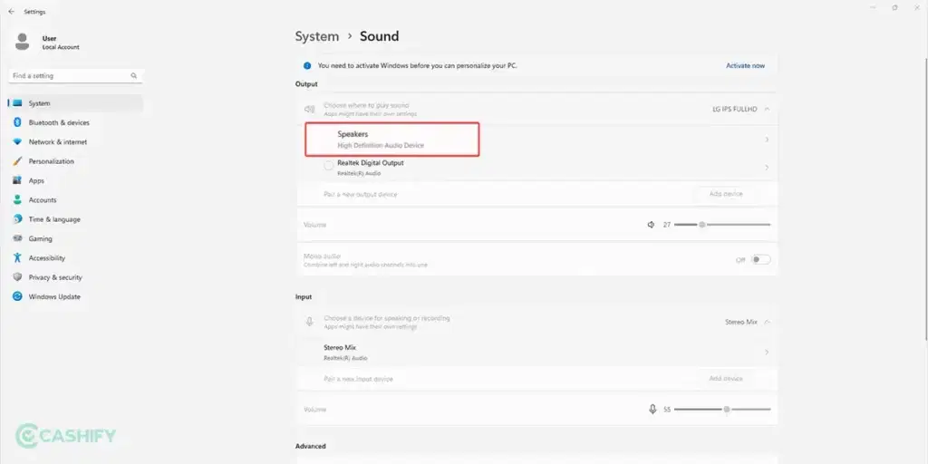Click the output volume value 27
Image resolution: width=928 pixels, height=464 pixels.
click(x=666, y=225)
